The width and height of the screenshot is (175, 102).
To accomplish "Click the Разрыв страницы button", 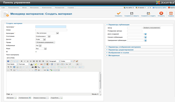I will pyautogui.click(x=41, y=98).
